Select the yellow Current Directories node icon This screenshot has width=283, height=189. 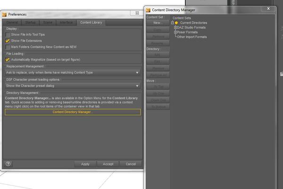(x=176, y=23)
